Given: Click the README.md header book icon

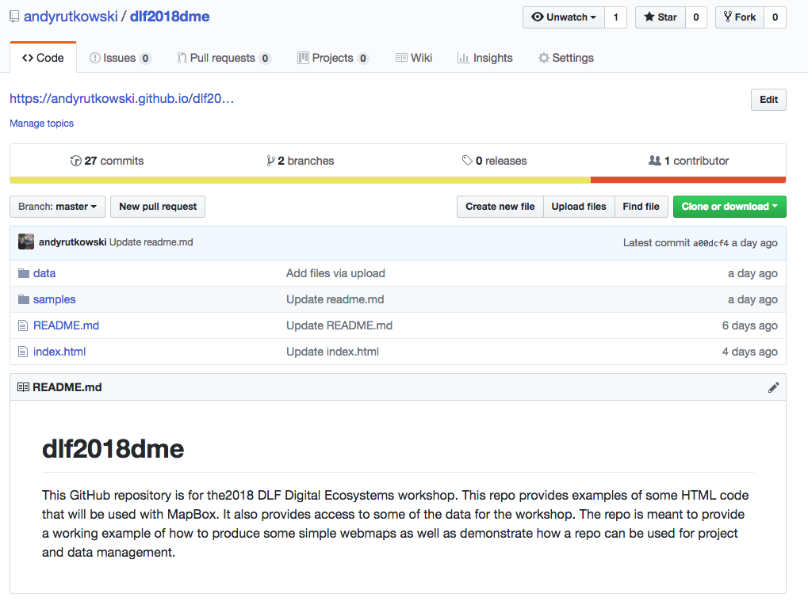Looking at the screenshot, I should point(23,387).
